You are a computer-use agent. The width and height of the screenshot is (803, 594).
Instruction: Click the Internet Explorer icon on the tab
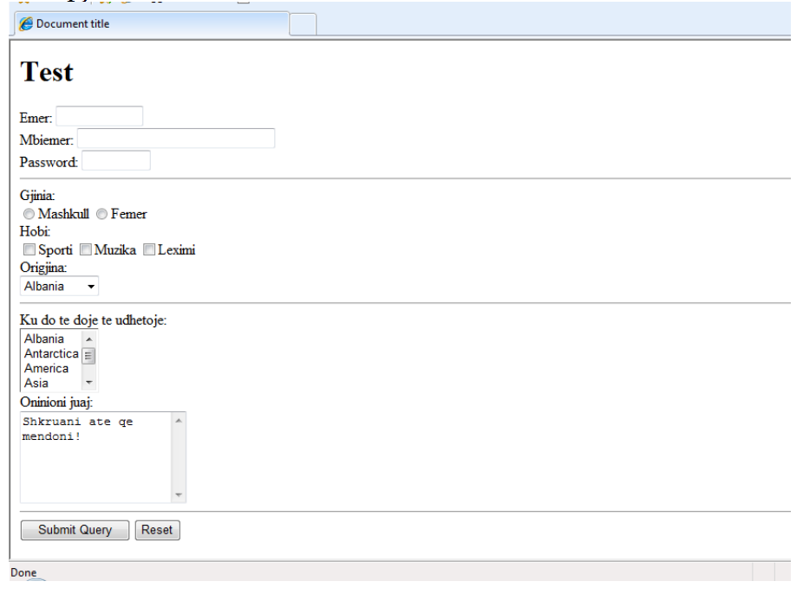tap(27, 24)
